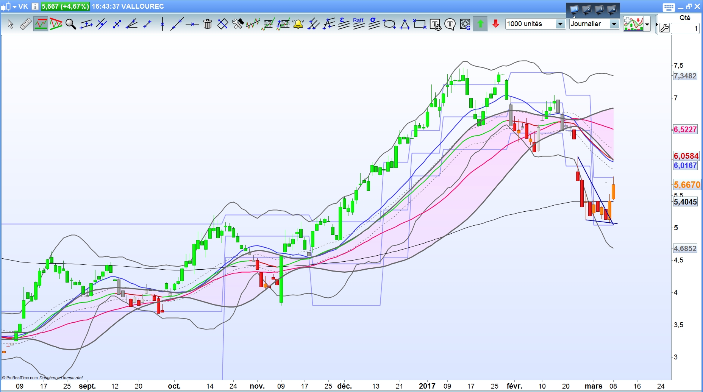Open the order book list icon
Viewport: 703px width, 392px height.
click(x=268, y=24)
